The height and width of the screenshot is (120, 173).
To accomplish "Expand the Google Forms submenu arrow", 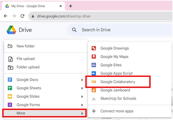I will (82, 105).
